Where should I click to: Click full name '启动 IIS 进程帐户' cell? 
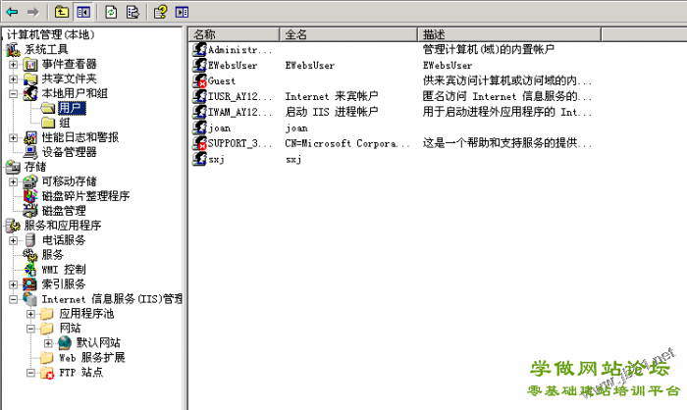(332, 112)
